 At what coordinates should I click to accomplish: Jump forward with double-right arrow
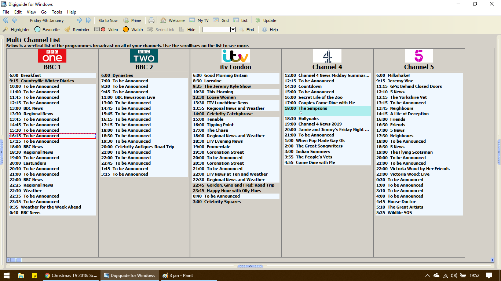(x=89, y=20)
